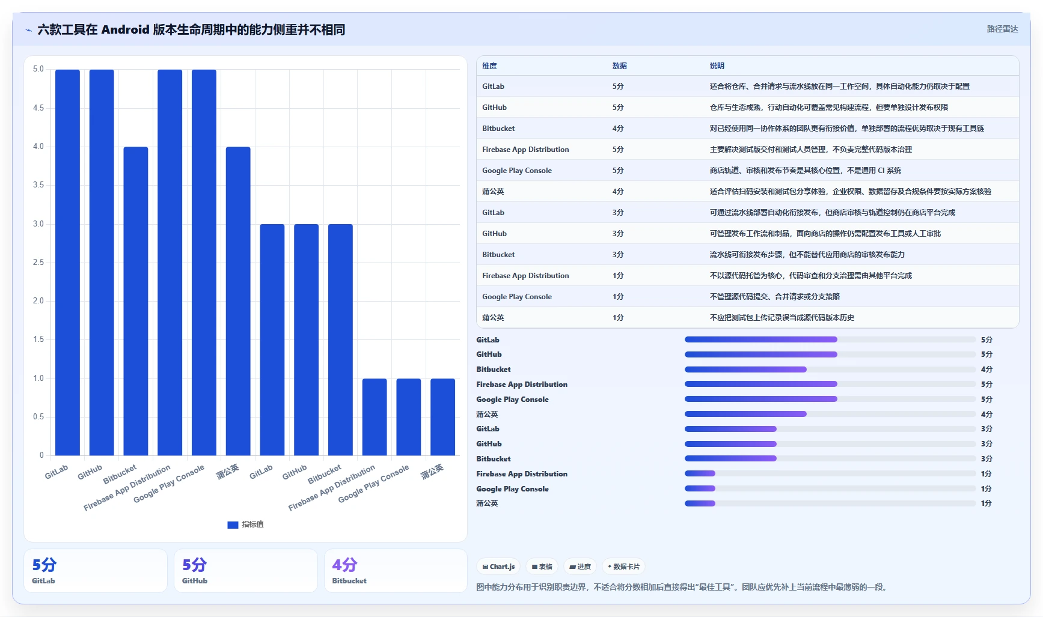Select the table description starting 适合评估扫码安装

coord(850,192)
